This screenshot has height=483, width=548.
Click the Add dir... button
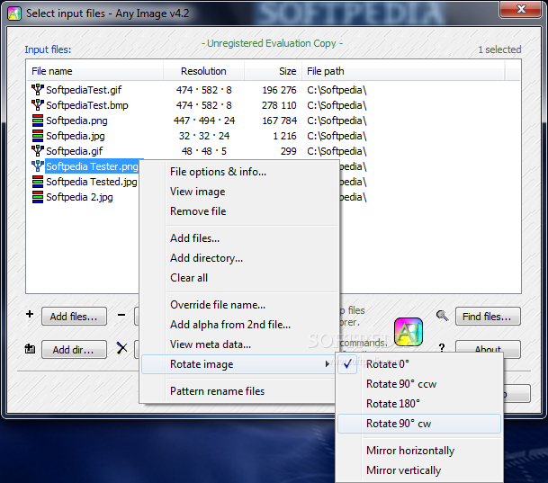tap(74, 350)
